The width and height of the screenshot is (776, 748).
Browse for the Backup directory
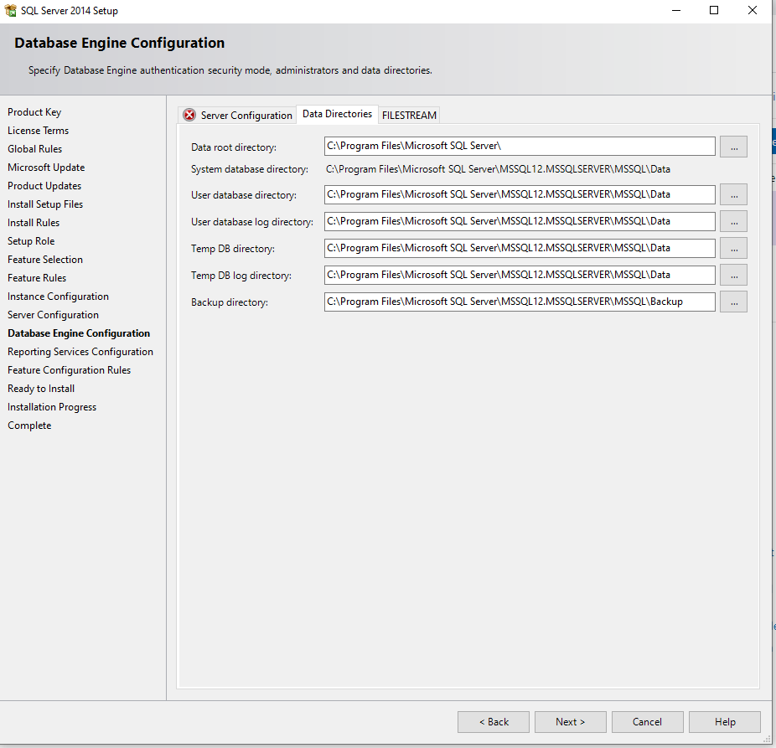(x=733, y=302)
